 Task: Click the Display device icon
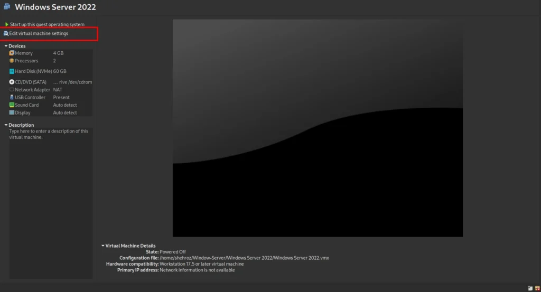[12, 112]
